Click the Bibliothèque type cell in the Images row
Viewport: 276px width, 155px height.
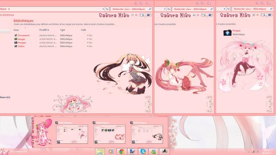66,39
